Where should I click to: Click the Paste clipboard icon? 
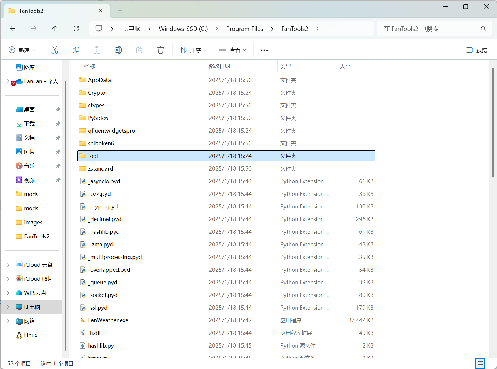[x=97, y=50]
